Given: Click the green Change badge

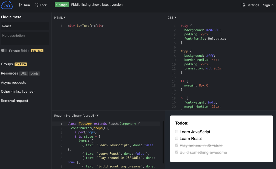Looking at the screenshot, I should [62, 5].
